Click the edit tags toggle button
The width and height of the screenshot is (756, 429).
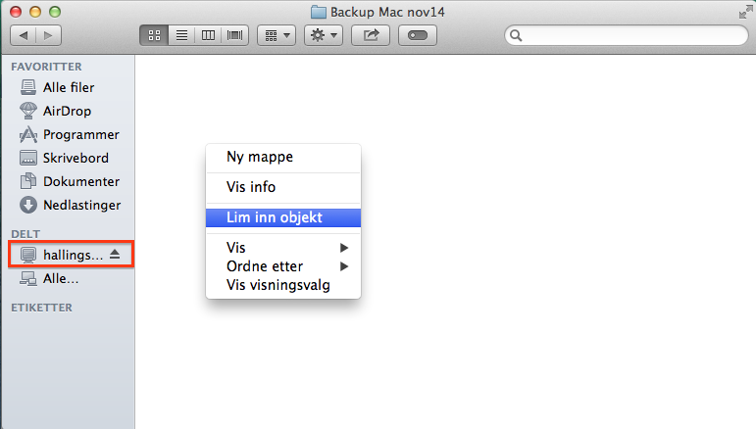point(418,34)
